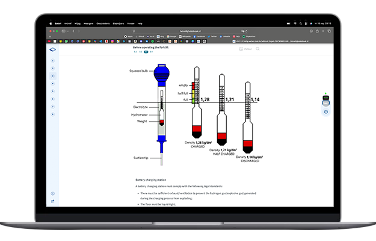Switch to section 3.1 tab
This screenshot has width=376, height=241.
[135, 52]
